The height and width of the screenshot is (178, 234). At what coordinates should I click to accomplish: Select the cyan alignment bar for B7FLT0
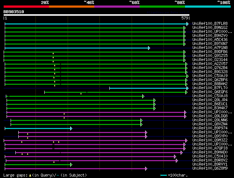[148, 88]
